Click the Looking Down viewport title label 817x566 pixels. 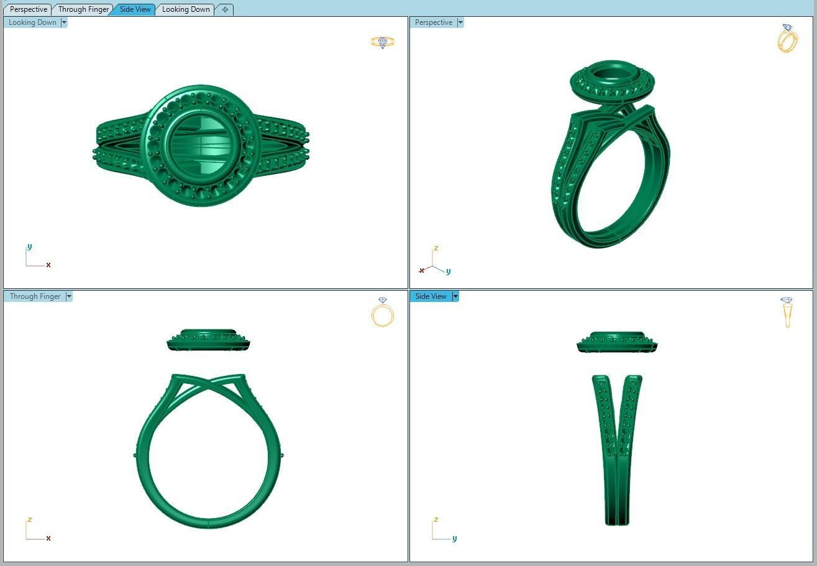(32, 22)
